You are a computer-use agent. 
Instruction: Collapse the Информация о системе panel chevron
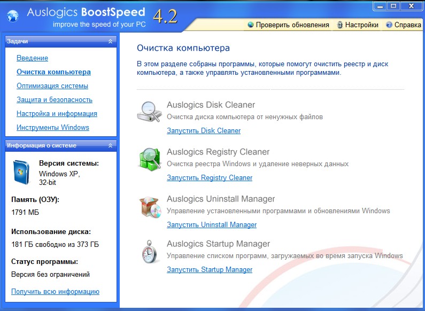[110, 146]
